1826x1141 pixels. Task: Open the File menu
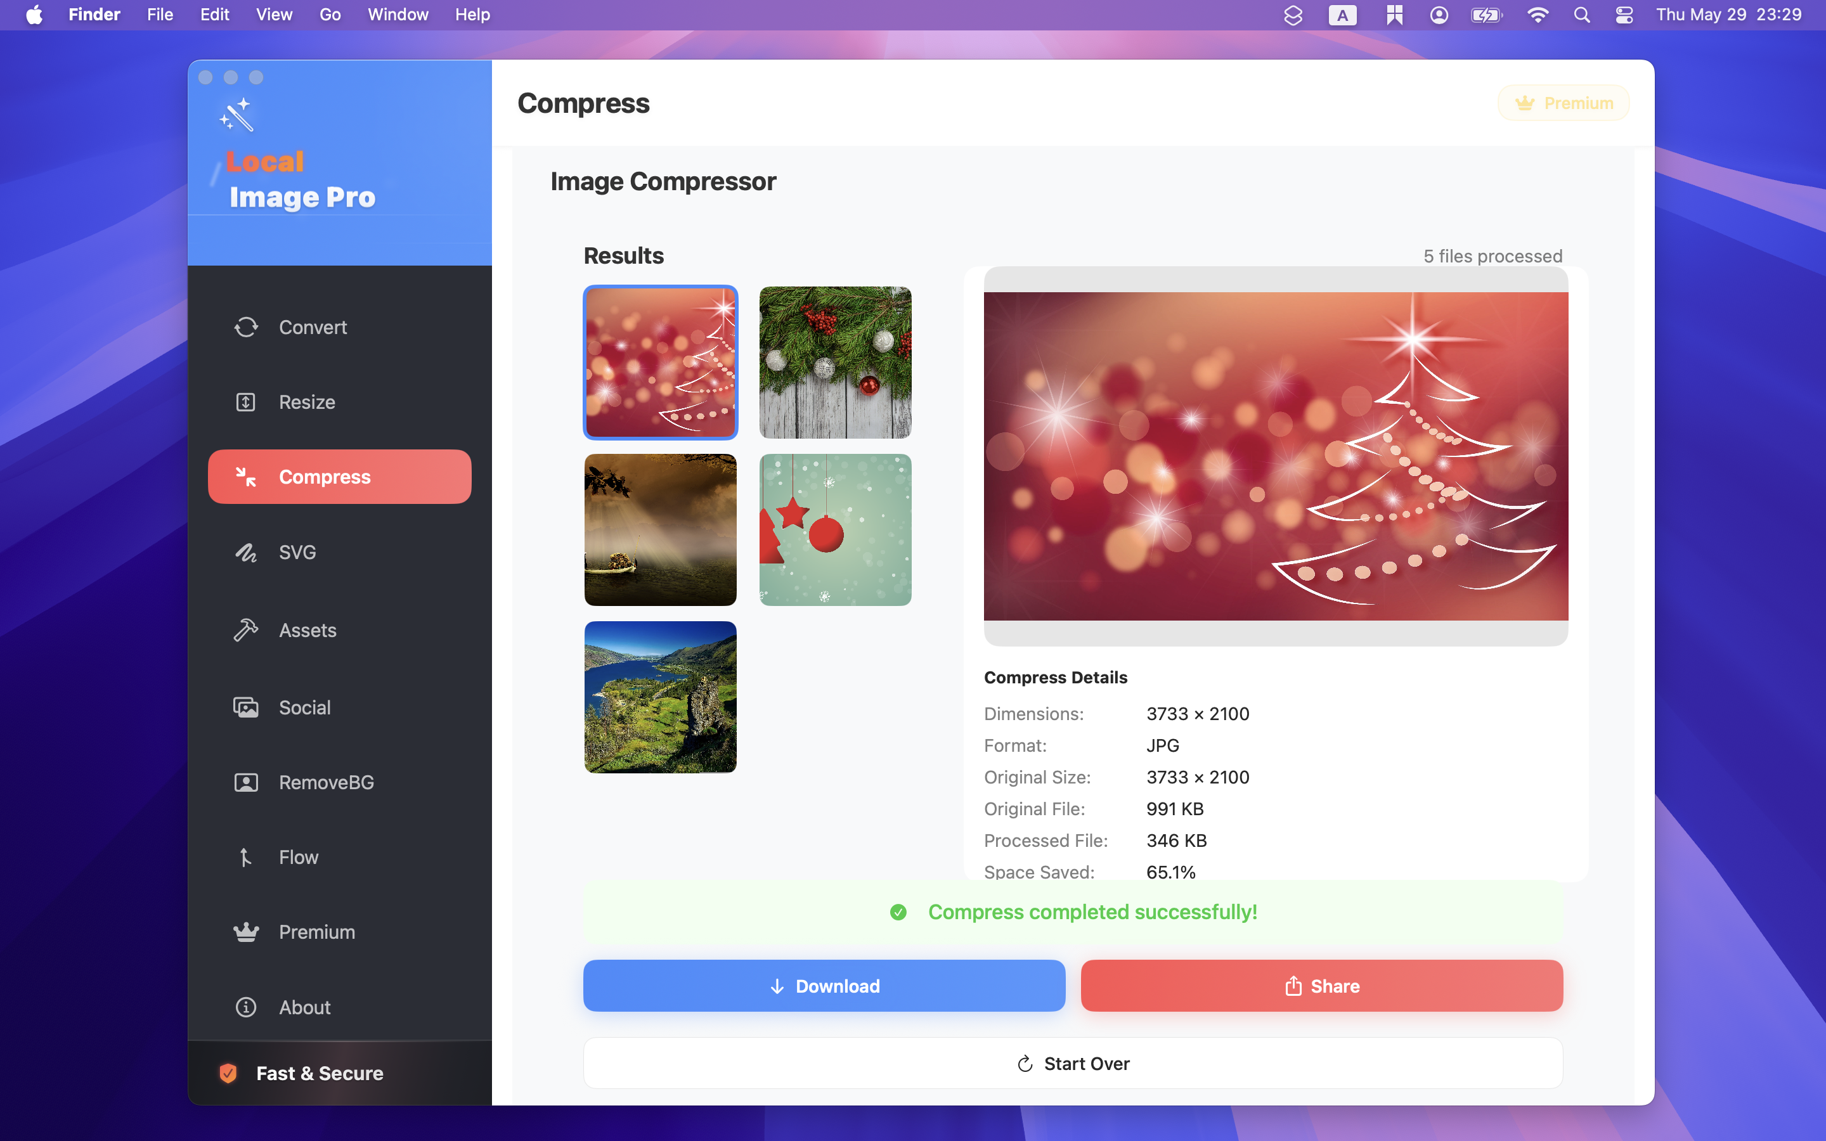tap(160, 15)
